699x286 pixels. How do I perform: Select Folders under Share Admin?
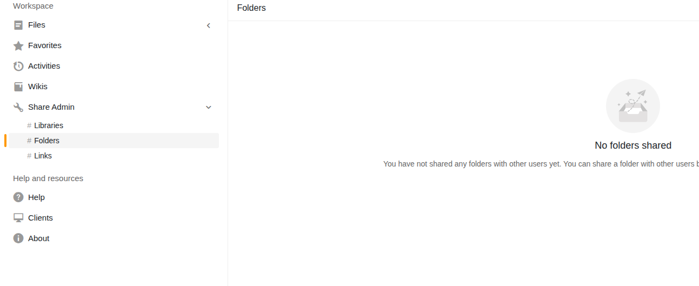click(x=46, y=141)
